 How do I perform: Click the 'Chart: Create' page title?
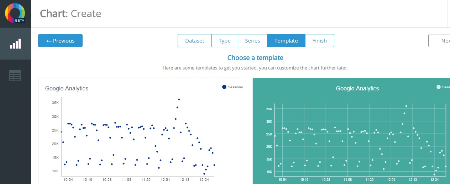[x=70, y=13]
